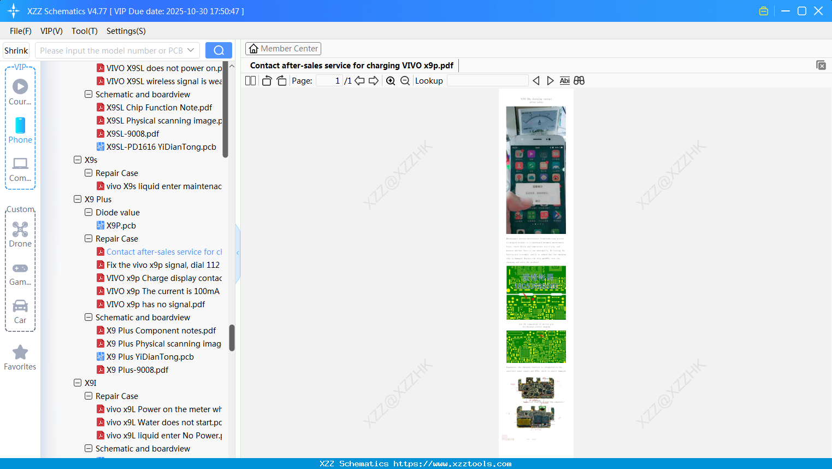The image size is (832, 469).
Task: Toggle the Abi whole-word match option
Action: pos(565,81)
